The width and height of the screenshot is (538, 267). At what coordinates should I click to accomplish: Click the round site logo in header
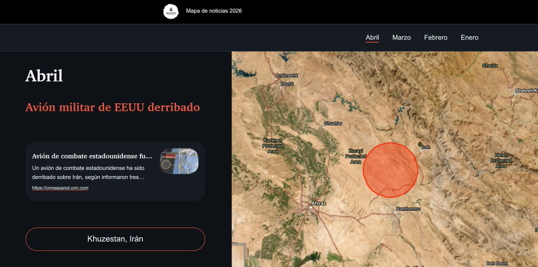pos(171,11)
